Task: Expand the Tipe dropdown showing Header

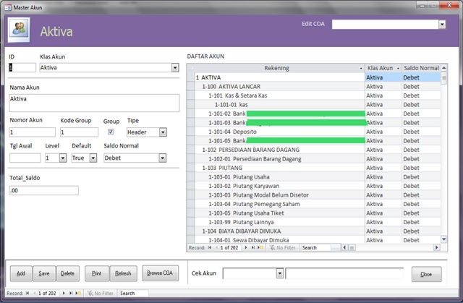Action: [x=163, y=132]
